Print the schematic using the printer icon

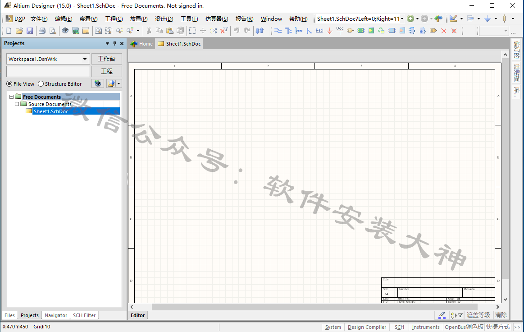click(x=42, y=31)
